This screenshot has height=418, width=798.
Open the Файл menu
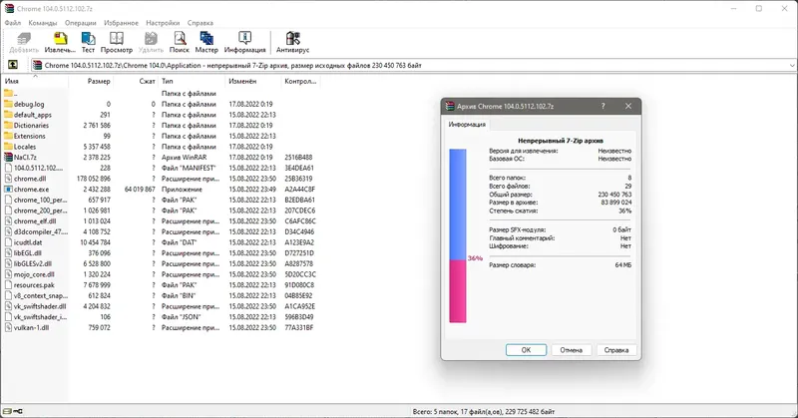pyautogui.click(x=13, y=23)
